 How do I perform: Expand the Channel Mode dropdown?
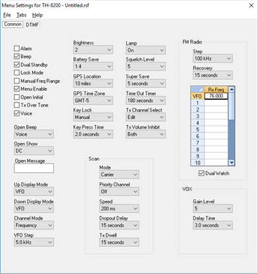(x=34, y=225)
